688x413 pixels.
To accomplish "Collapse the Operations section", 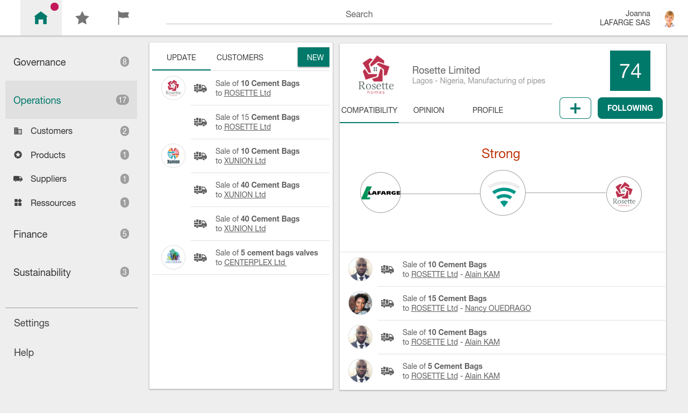I will coord(71,100).
